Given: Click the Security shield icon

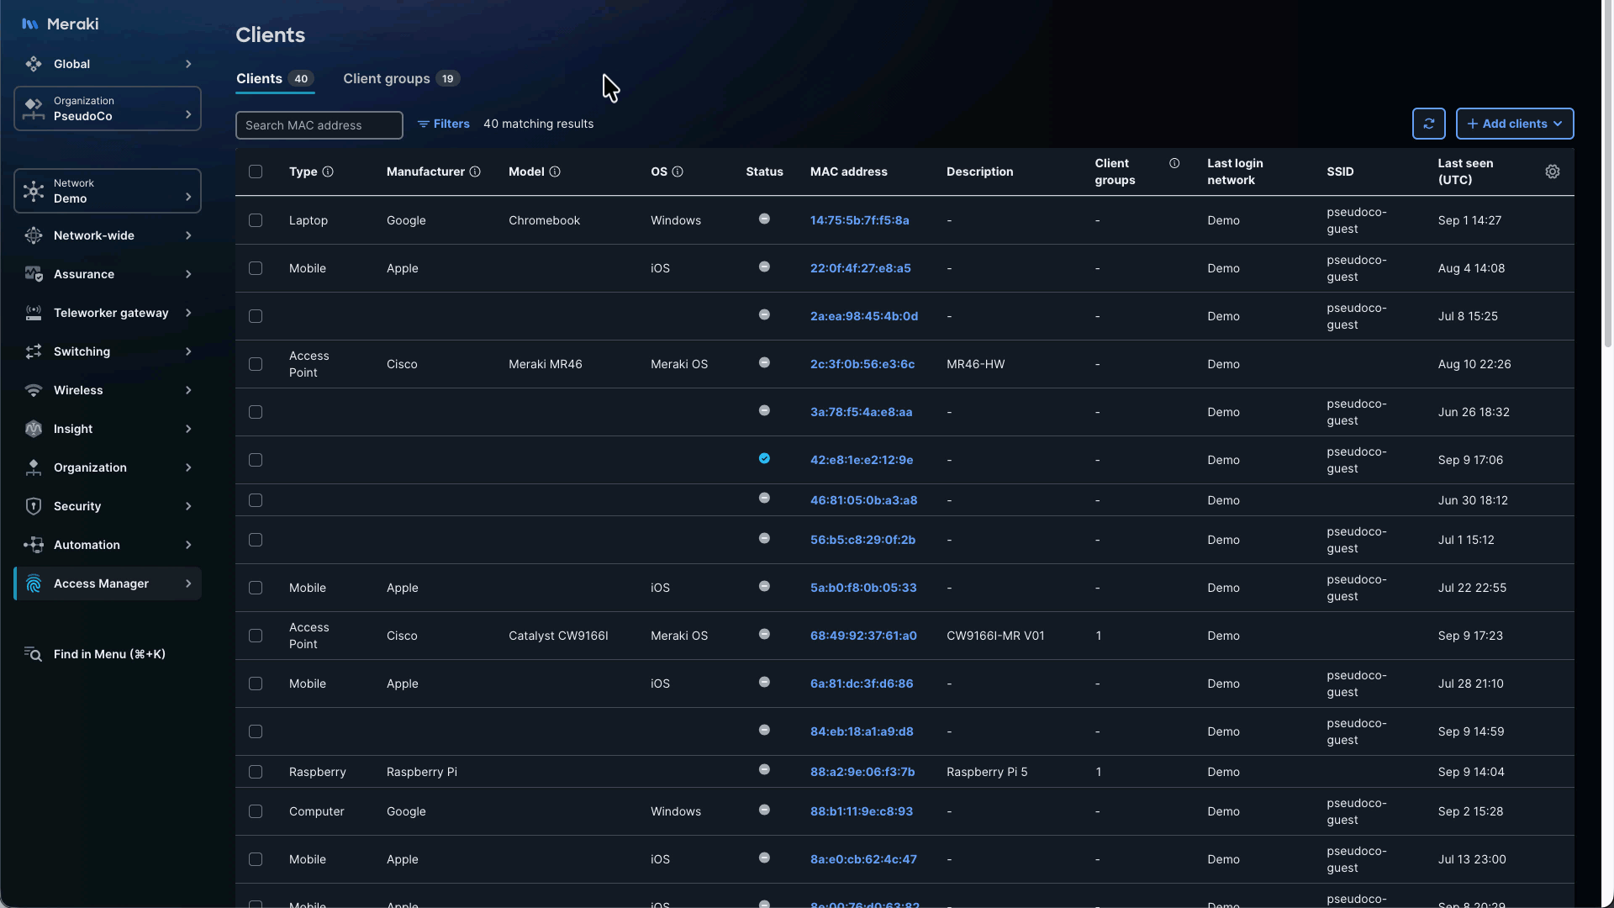Looking at the screenshot, I should click(34, 506).
